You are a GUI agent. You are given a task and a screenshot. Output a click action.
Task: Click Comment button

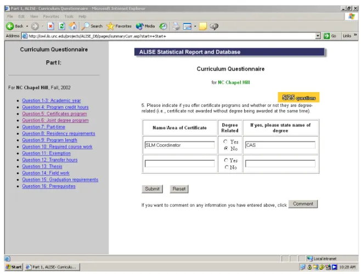click(x=303, y=204)
